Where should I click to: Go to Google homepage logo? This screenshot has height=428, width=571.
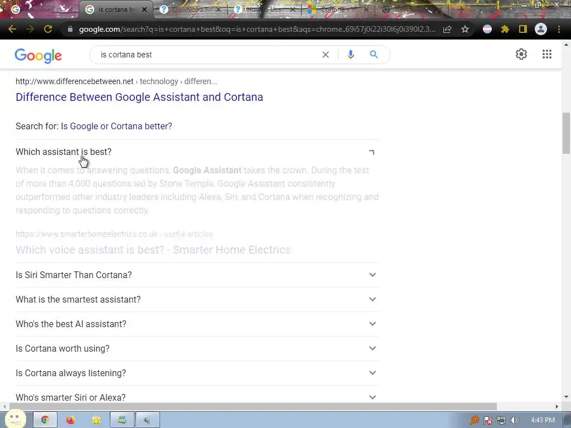(x=38, y=56)
